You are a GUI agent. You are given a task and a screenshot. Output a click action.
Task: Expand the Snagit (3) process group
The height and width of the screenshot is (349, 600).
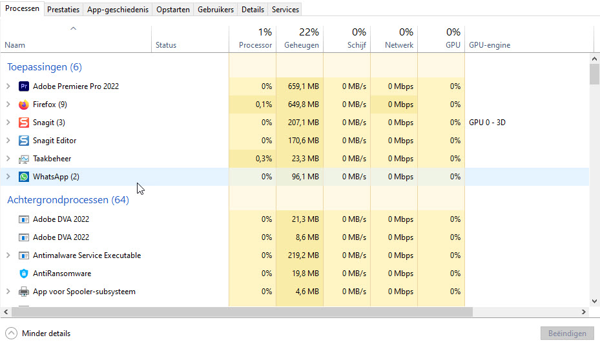(x=8, y=123)
